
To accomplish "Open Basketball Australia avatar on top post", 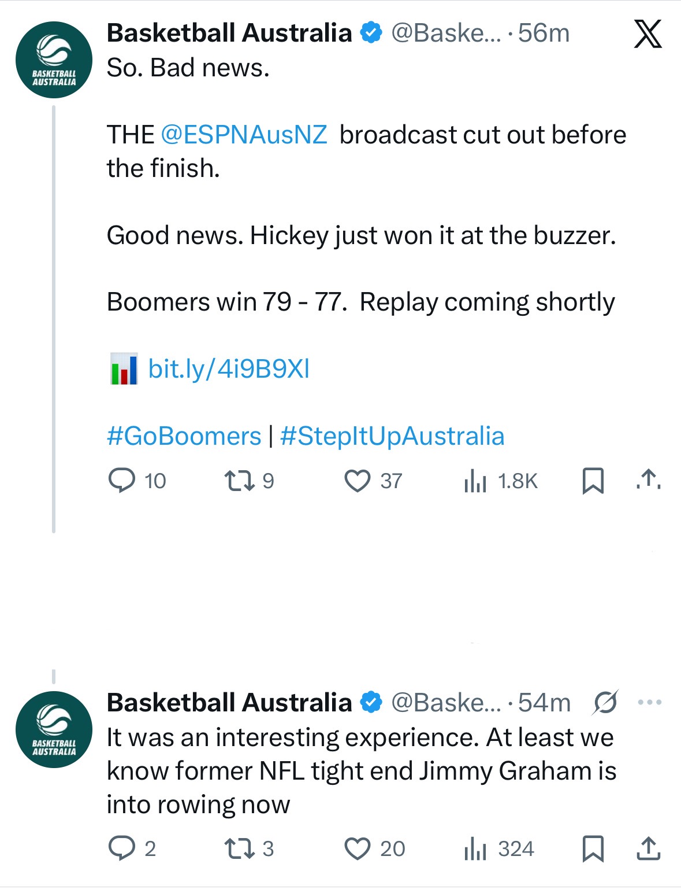I will pos(54,60).
